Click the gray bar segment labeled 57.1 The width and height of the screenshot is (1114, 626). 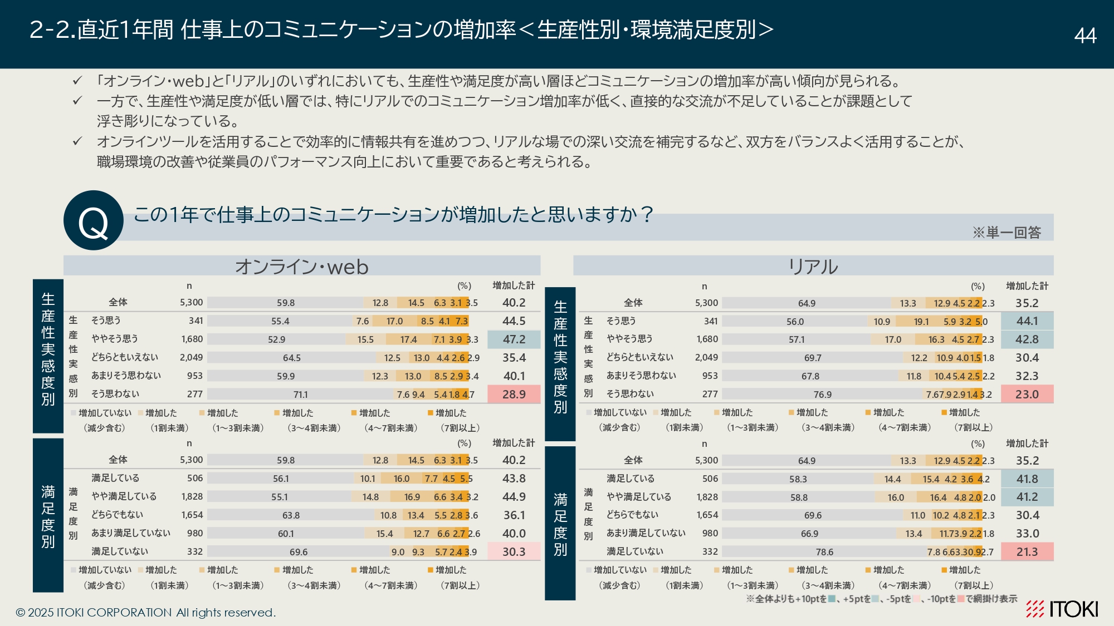[797, 339]
